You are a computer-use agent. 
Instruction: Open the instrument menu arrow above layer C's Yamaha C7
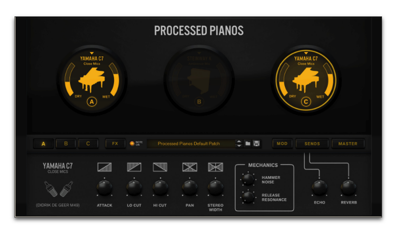coord(306,53)
